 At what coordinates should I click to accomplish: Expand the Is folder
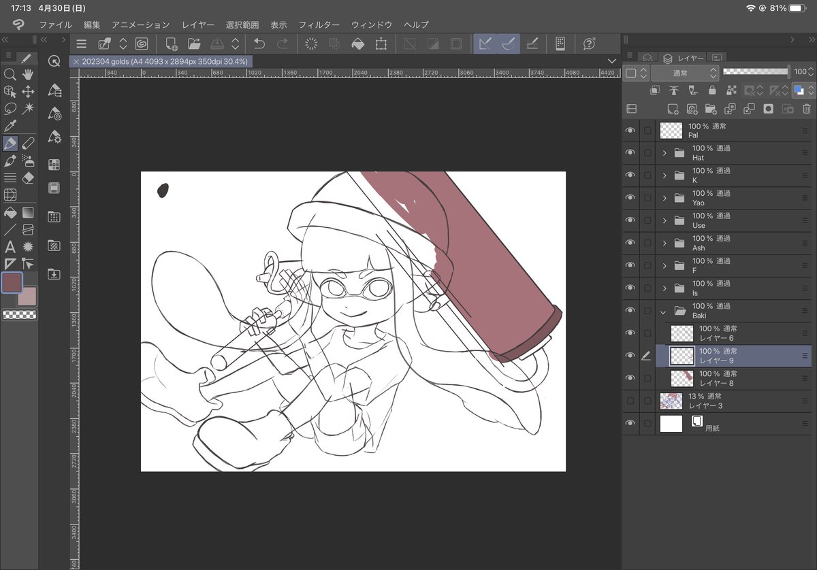664,288
